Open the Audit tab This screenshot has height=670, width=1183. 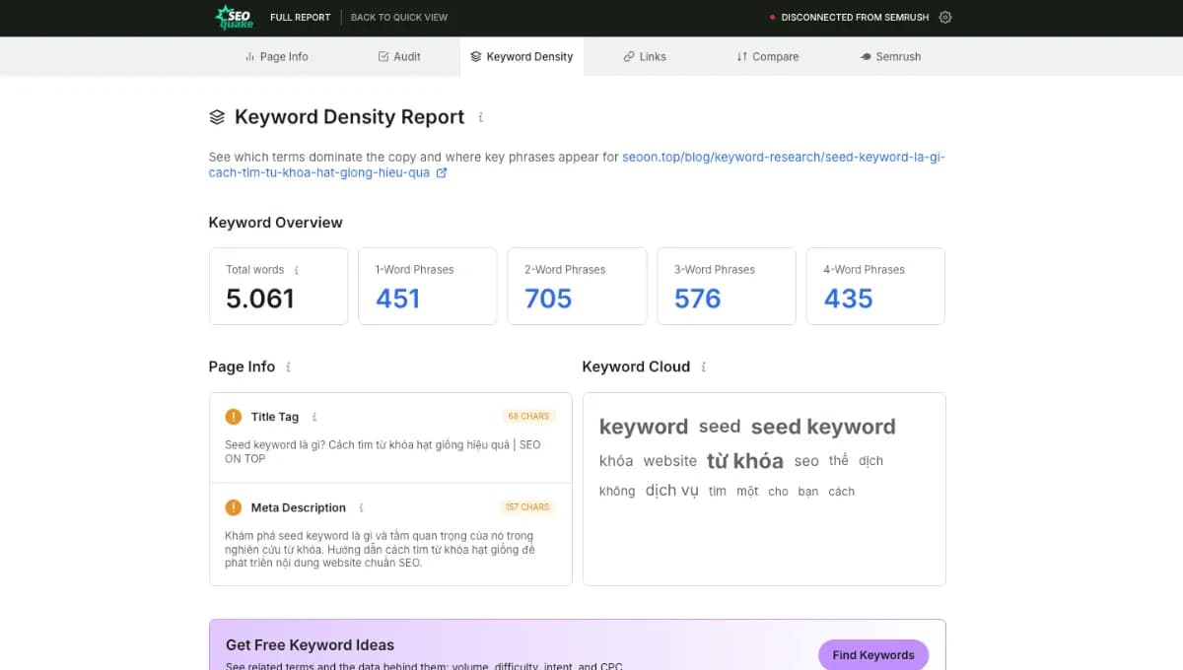pos(399,57)
